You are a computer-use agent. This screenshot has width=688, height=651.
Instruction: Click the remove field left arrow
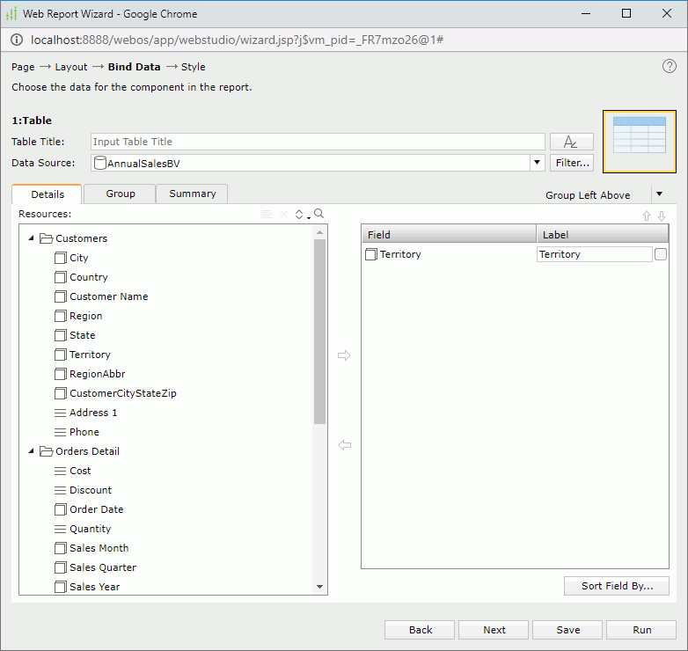click(x=344, y=445)
